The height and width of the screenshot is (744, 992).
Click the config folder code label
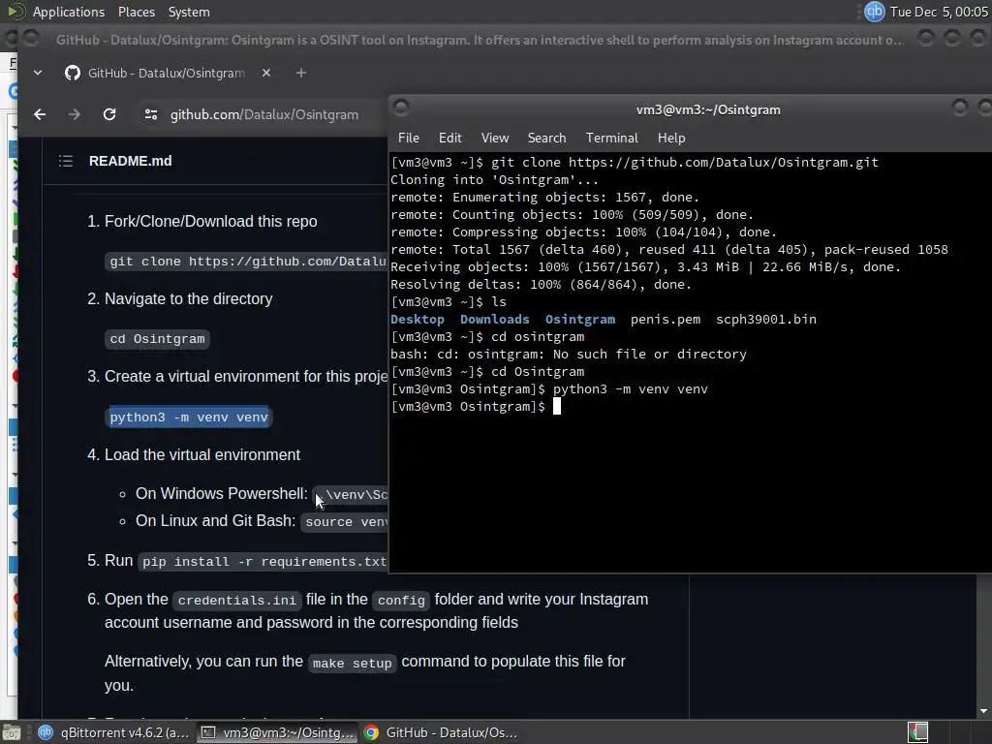pyautogui.click(x=401, y=601)
